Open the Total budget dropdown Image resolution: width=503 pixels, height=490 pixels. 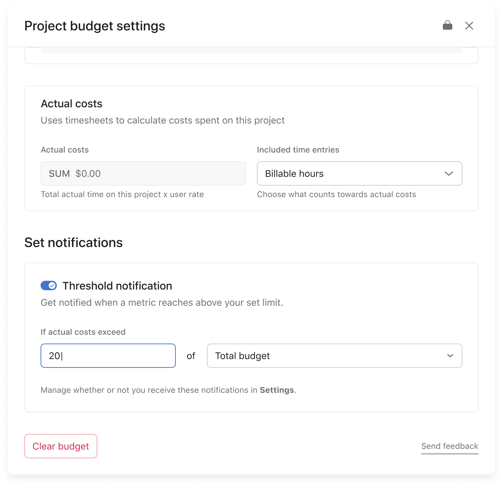click(x=334, y=356)
